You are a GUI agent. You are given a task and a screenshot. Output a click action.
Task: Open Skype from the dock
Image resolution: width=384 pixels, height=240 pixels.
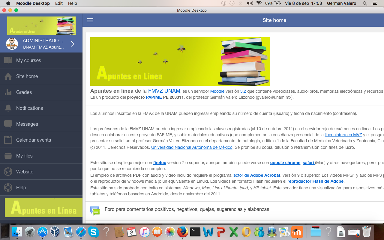click(x=94, y=232)
